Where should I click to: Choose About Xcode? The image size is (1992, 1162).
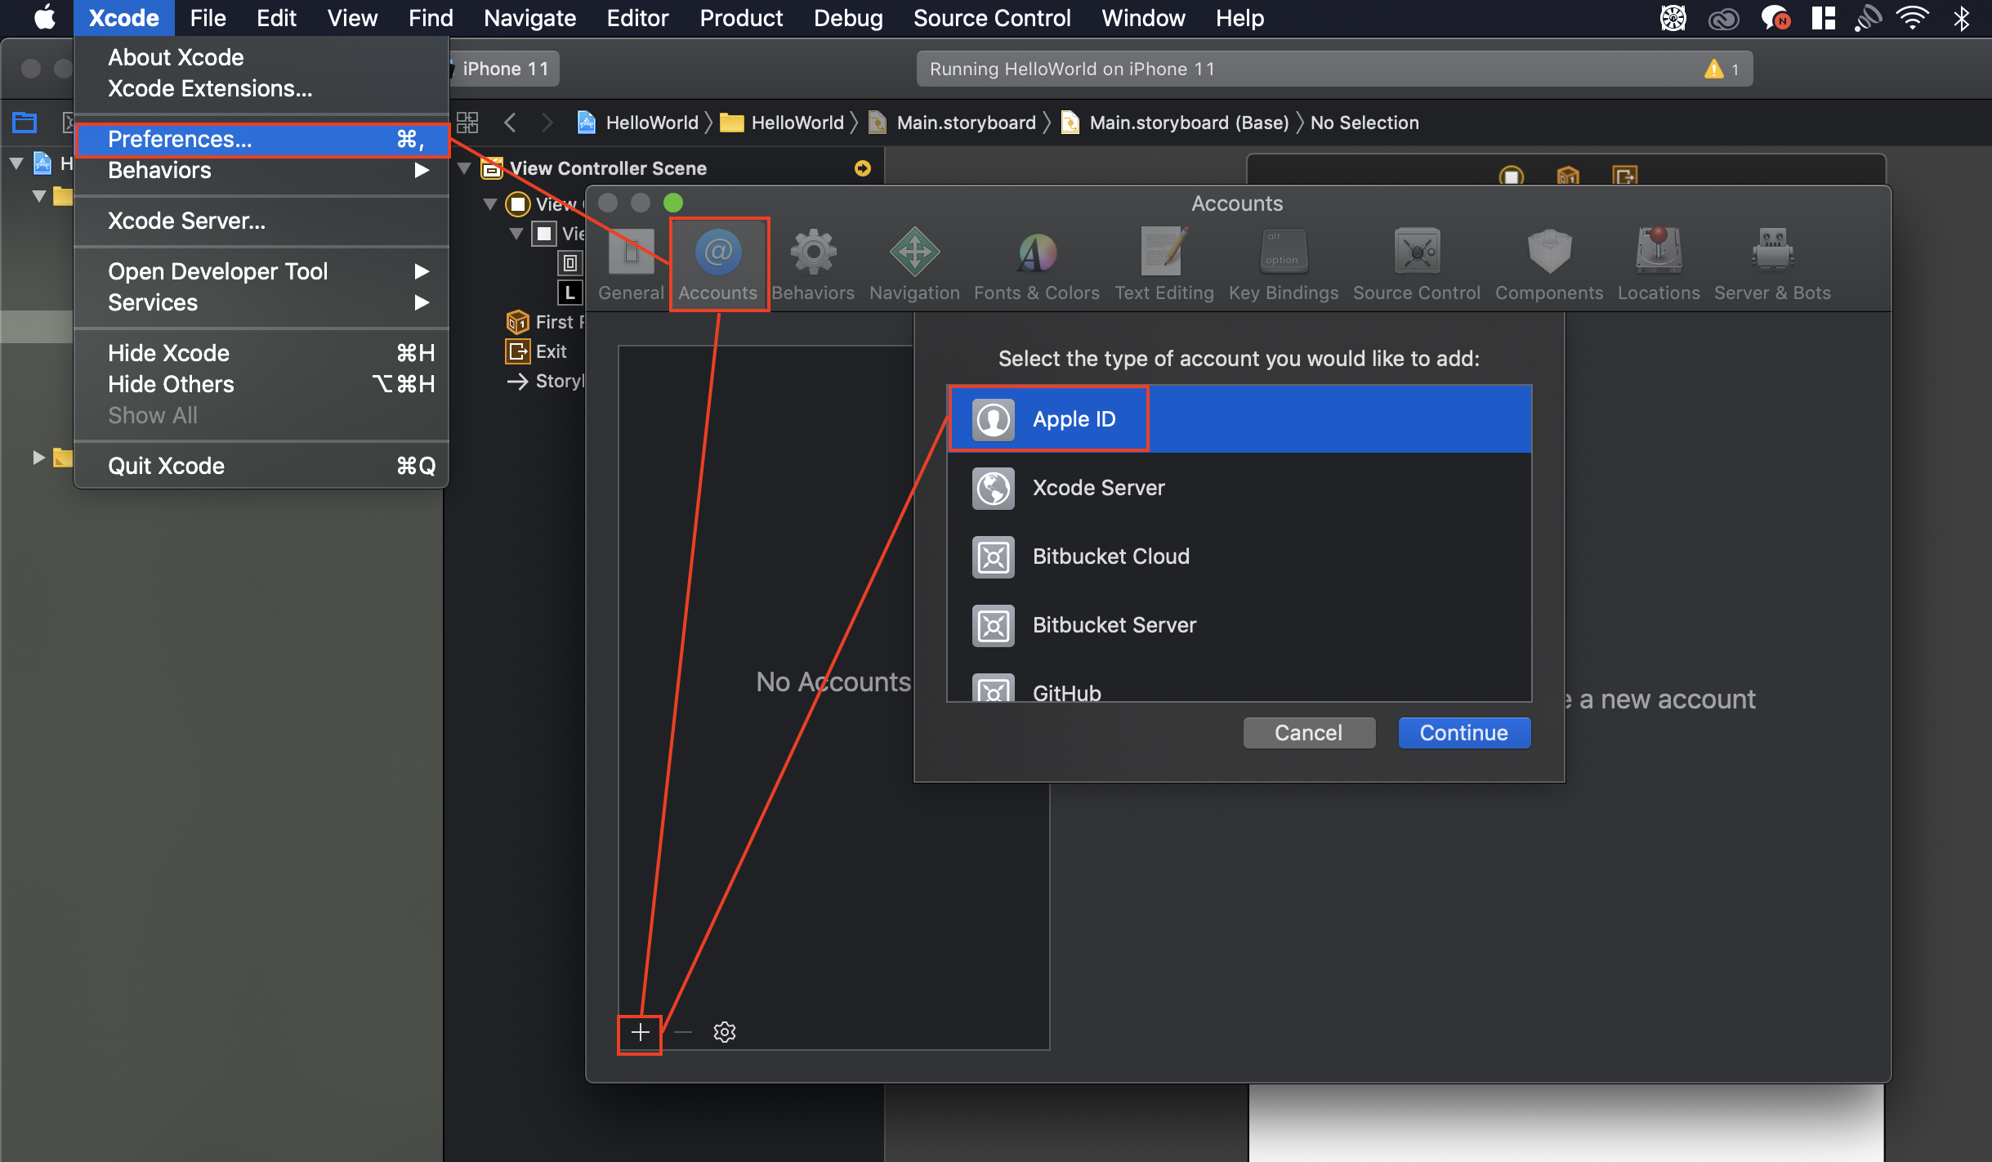point(261,57)
